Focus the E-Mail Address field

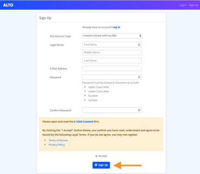(x=112, y=69)
